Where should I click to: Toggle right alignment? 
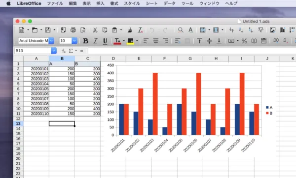click(165, 41)
